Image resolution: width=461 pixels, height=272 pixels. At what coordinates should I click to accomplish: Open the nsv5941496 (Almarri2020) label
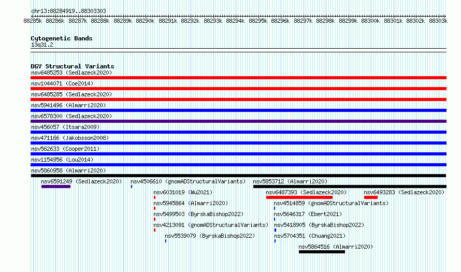point(68,105)
